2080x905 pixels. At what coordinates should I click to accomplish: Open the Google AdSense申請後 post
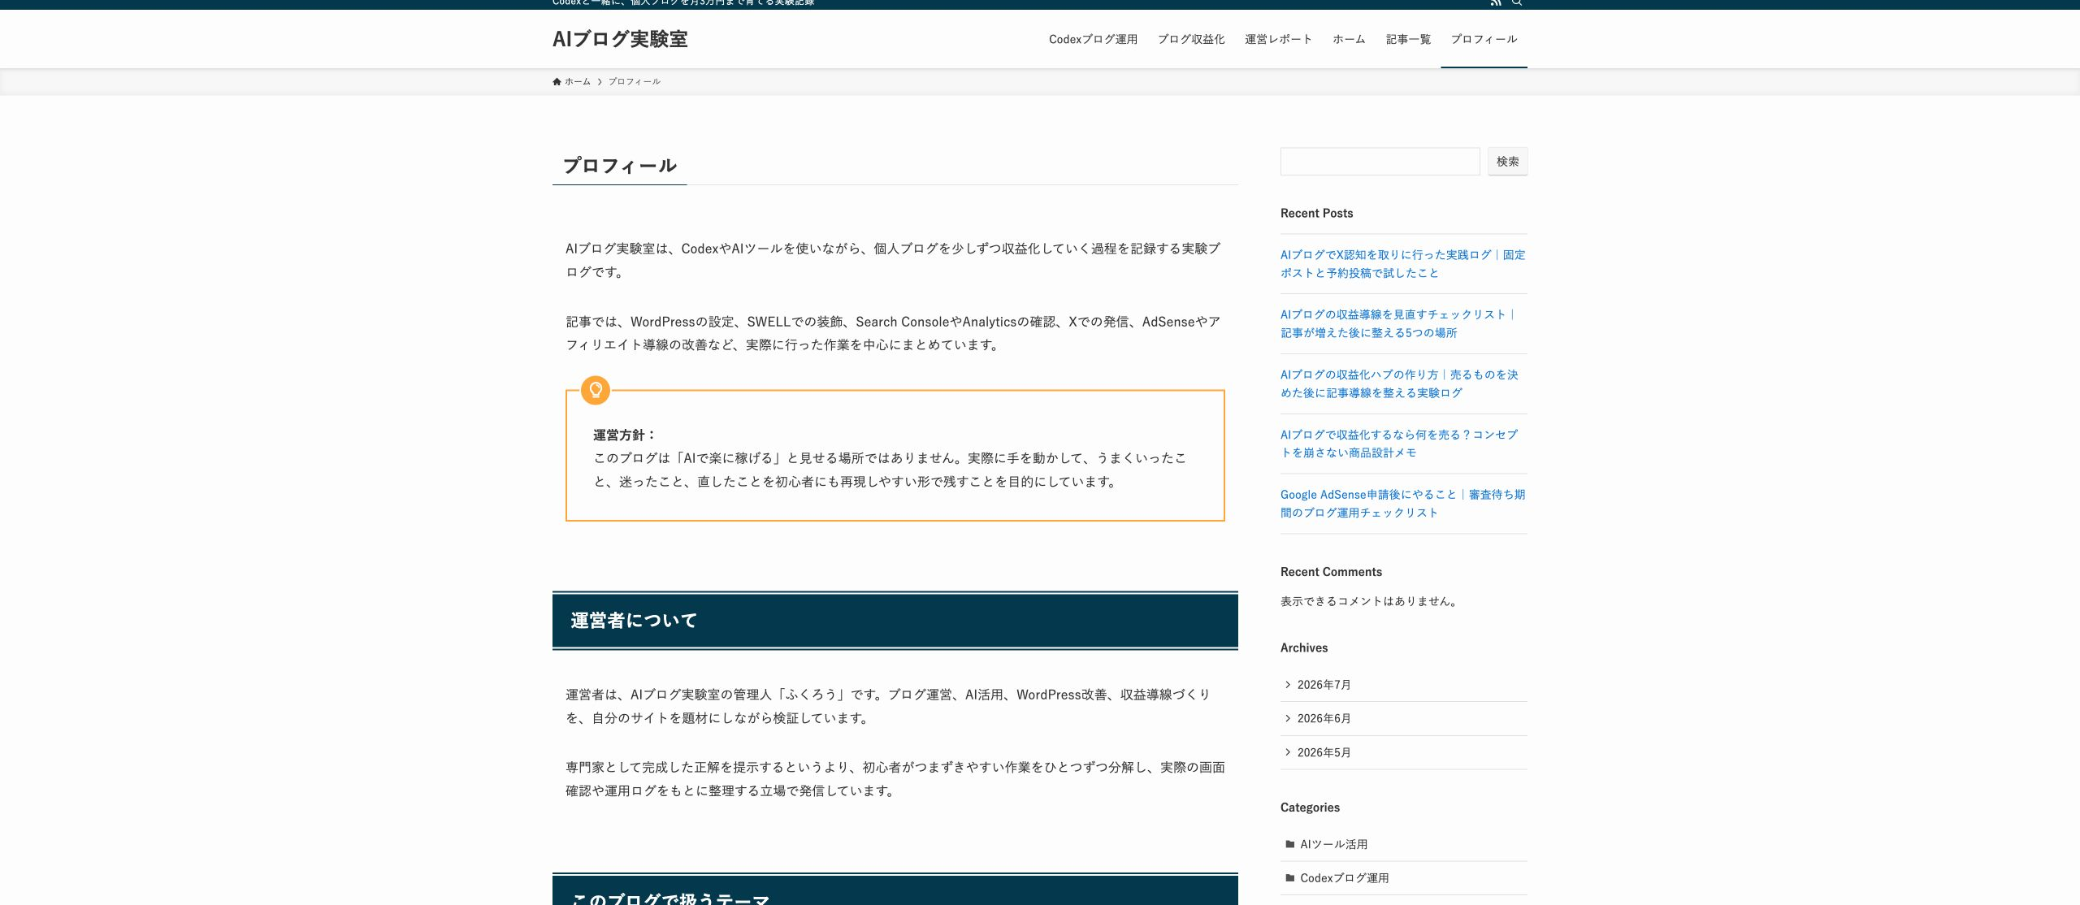pyautogui.click(x=1402, y=504)
